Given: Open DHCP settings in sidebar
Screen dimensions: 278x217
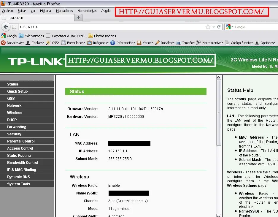Looking at the screenshot, I should pyautogui.click(x=27, y=120).
